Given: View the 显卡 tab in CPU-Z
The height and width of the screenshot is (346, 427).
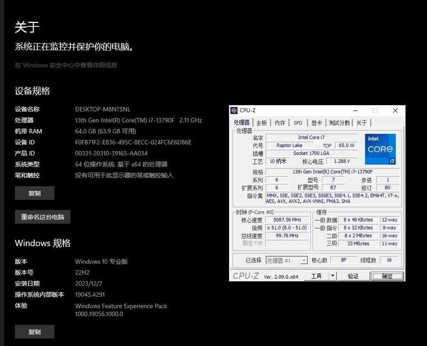Looking at the screenshot, I should (x=315, y=122).
